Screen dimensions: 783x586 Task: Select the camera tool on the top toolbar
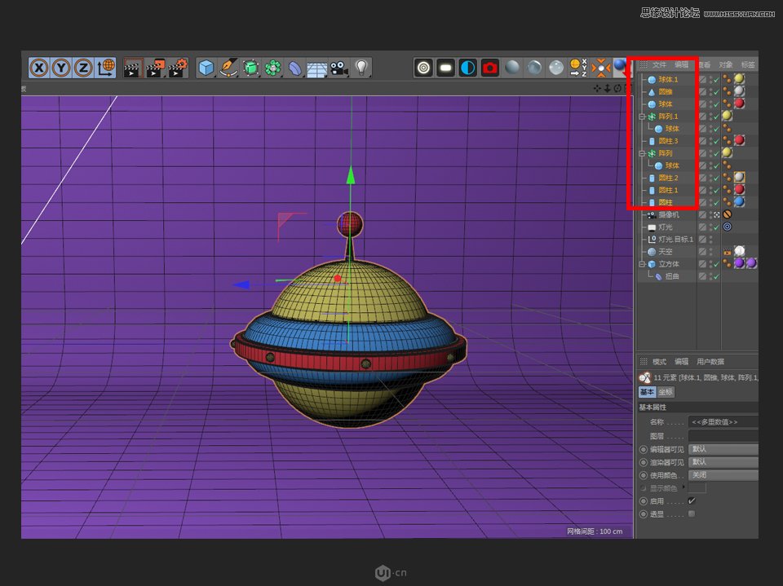point(338,66)
